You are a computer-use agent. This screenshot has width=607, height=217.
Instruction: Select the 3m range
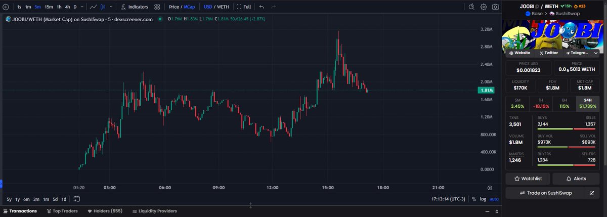[36, 199]
